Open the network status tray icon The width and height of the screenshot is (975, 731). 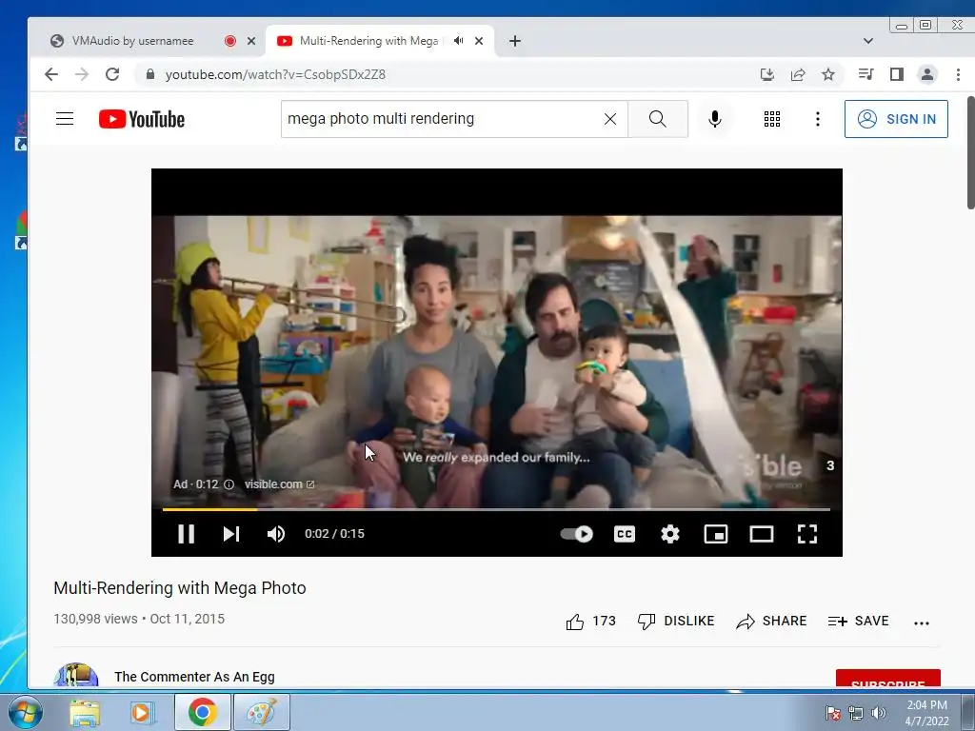coord(856,713)
